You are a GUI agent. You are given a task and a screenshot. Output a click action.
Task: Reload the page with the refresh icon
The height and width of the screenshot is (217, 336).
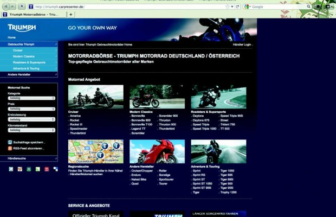237,7
